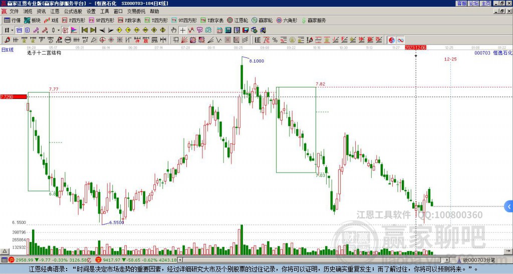
Task: Select the circle-with-cross cycle tool
Action: click(x=102, y=40)
